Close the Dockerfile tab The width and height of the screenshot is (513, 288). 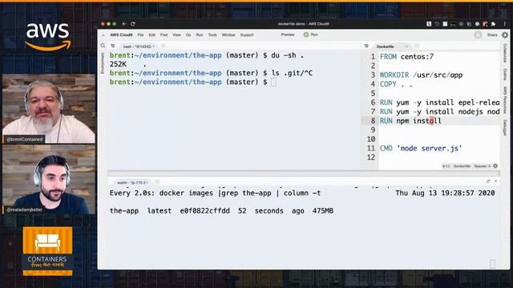tap(406, 46)
